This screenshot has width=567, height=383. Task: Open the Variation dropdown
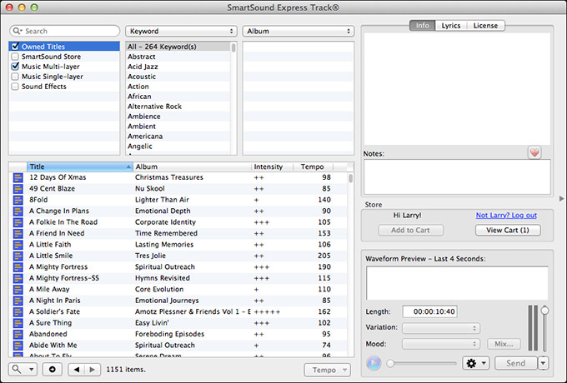[441, 328]
